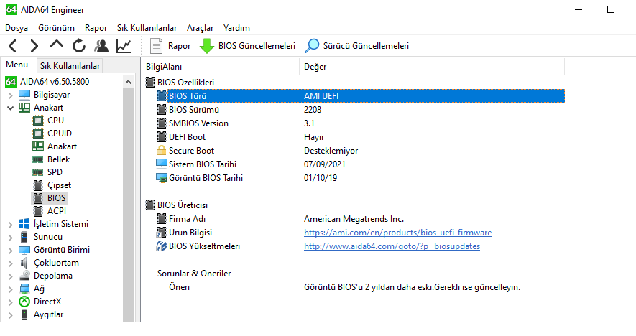This screenshot has height=336, width=636.
Task: Select the BIOS Türü row
Action: 360,96
